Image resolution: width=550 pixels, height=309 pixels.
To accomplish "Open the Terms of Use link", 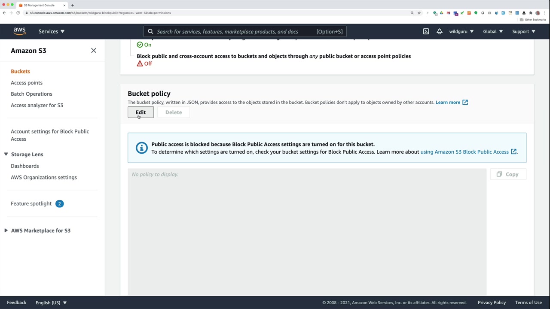I will pyautogui.click(x=529, y=303).
